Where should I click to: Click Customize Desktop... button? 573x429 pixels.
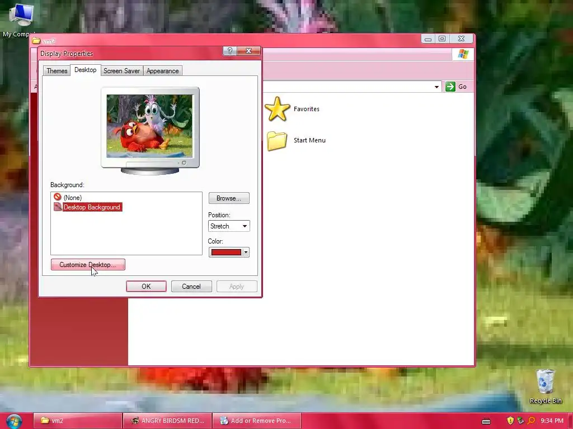tap(88, 264)
